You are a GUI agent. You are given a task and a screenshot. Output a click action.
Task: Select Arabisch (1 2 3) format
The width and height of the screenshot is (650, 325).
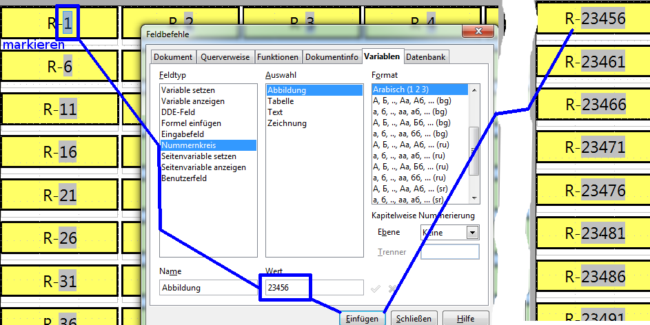[400, 90]
